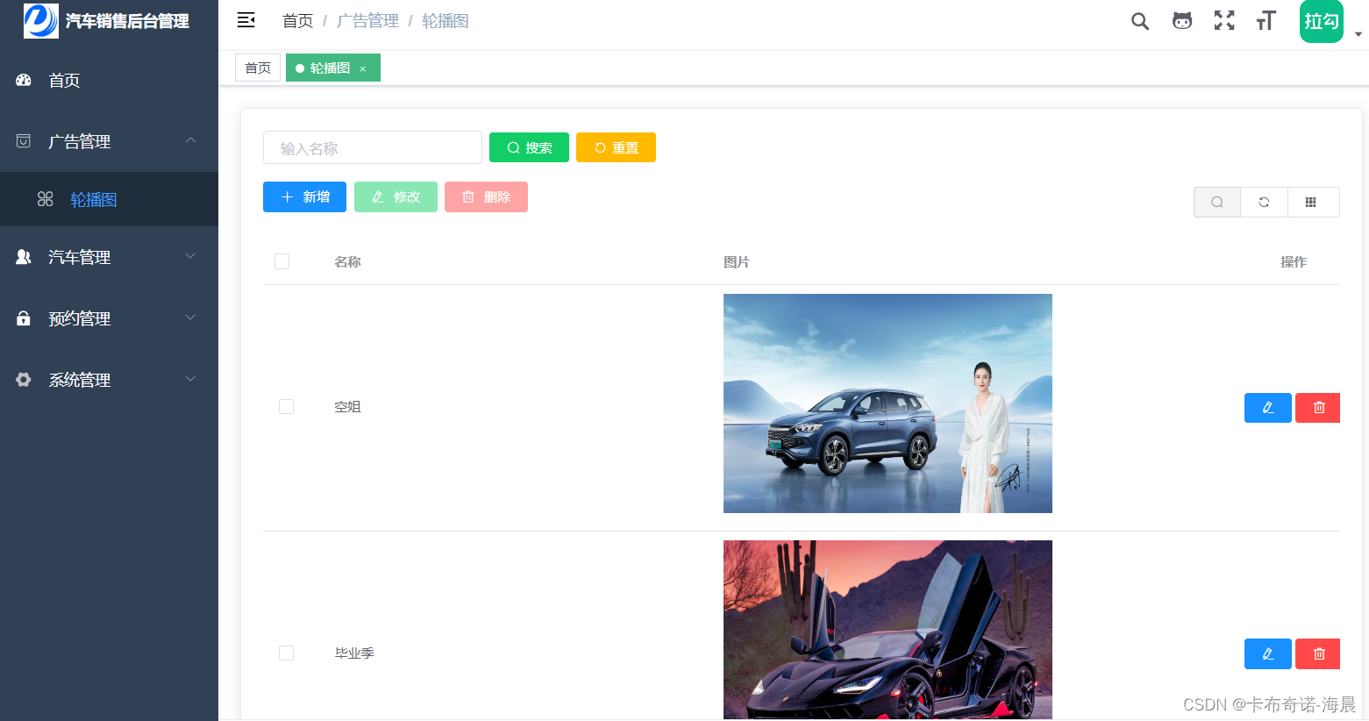Click the 操作 column header
The height and width of the screenshot is (721, 1369).
pos(1294,262)
